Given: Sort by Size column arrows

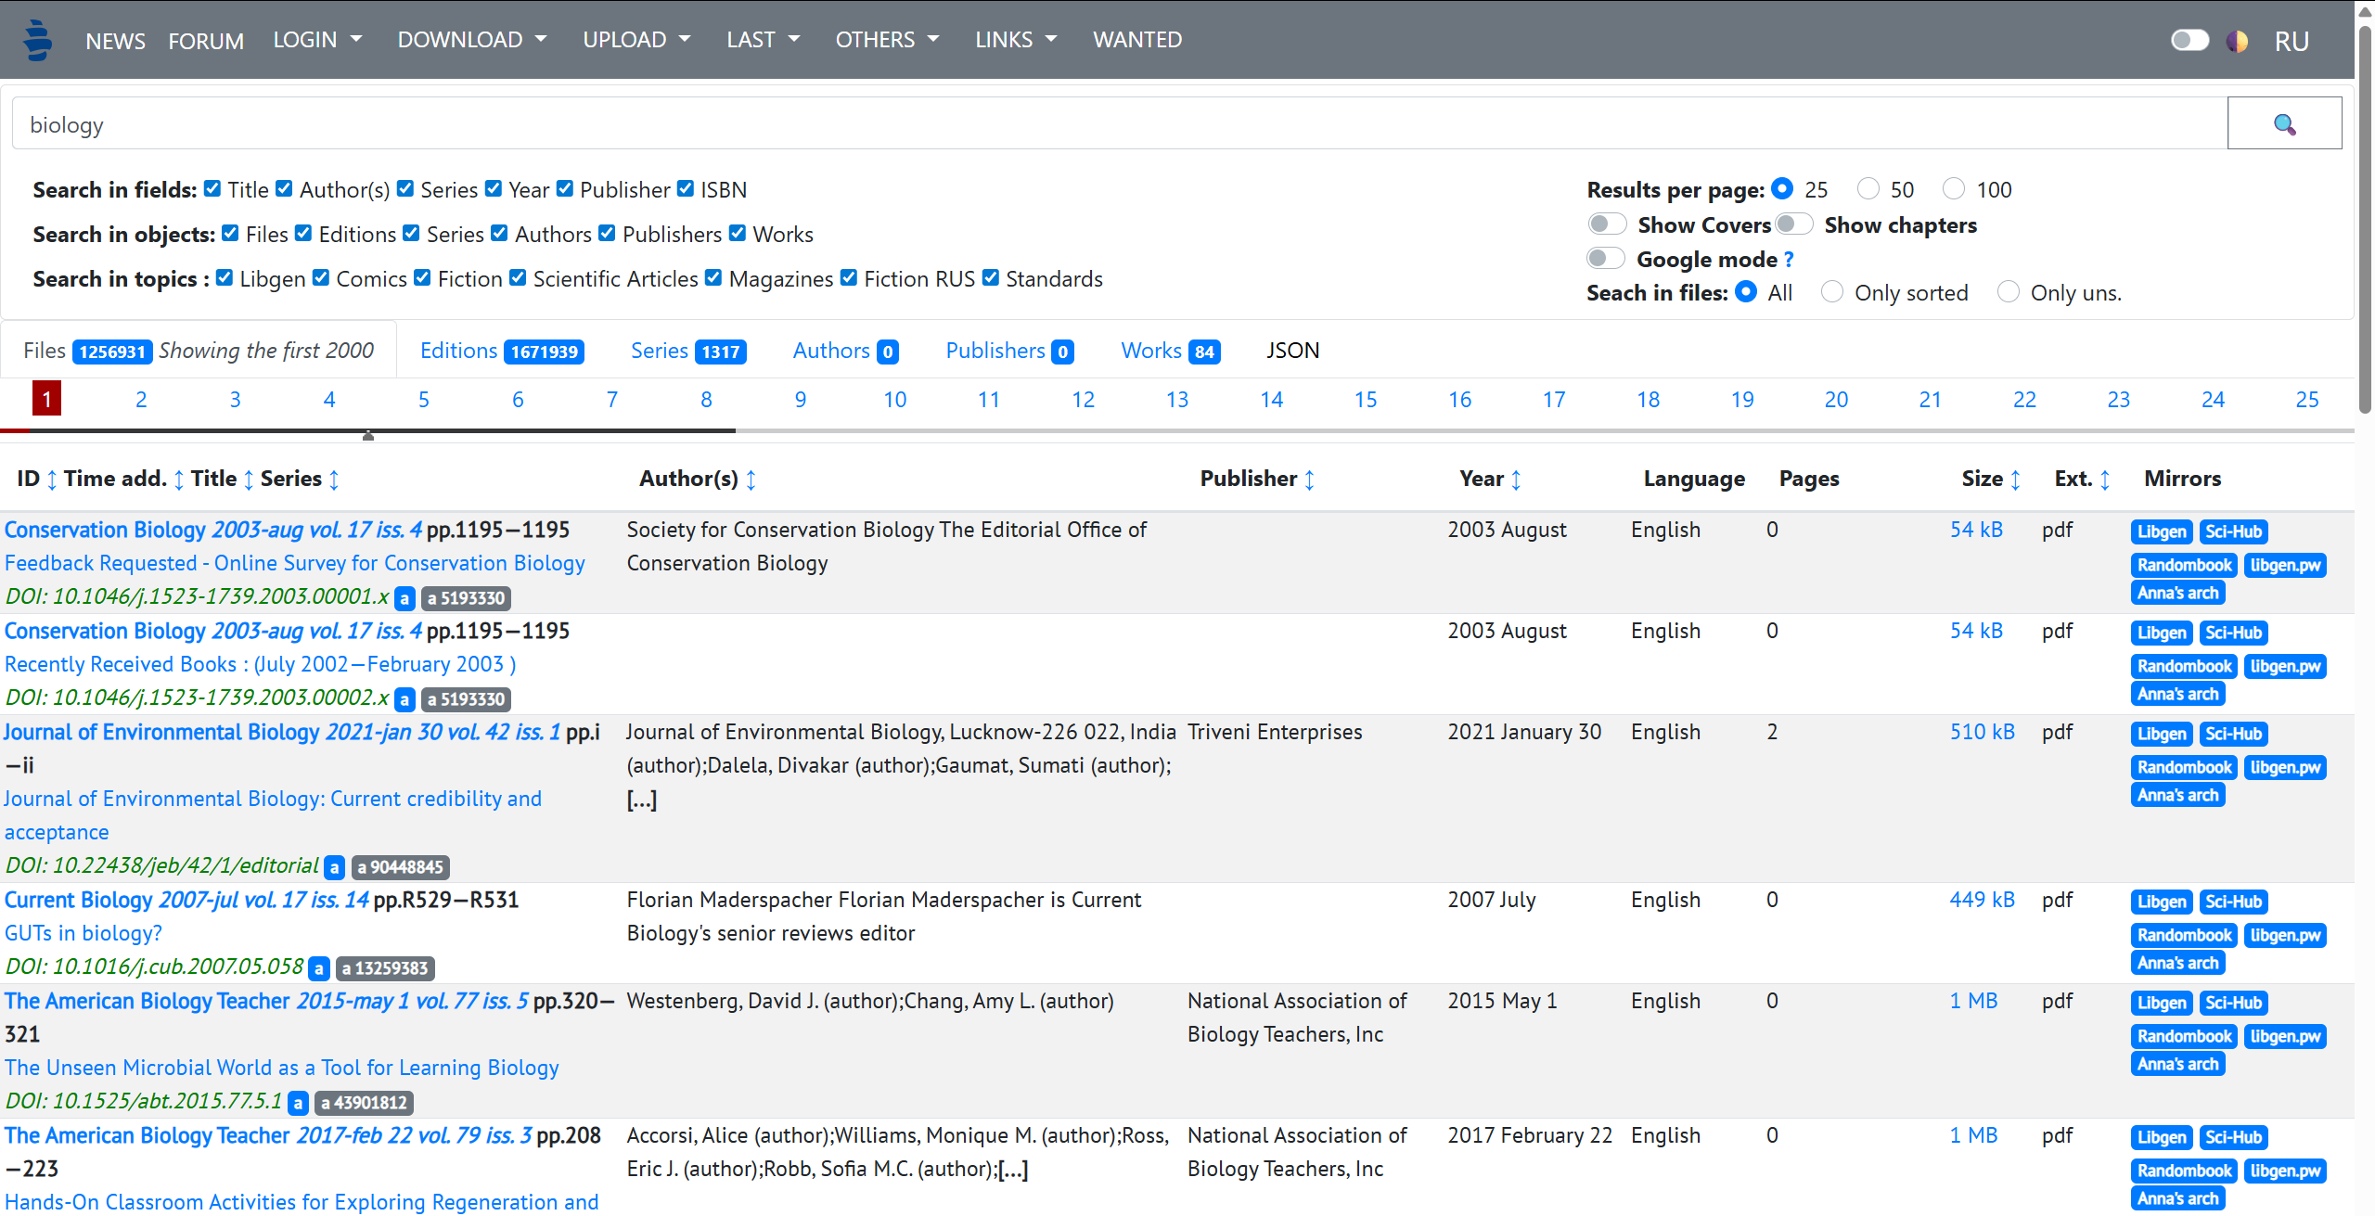Looking at the screenshot, I should (2015, 480).
